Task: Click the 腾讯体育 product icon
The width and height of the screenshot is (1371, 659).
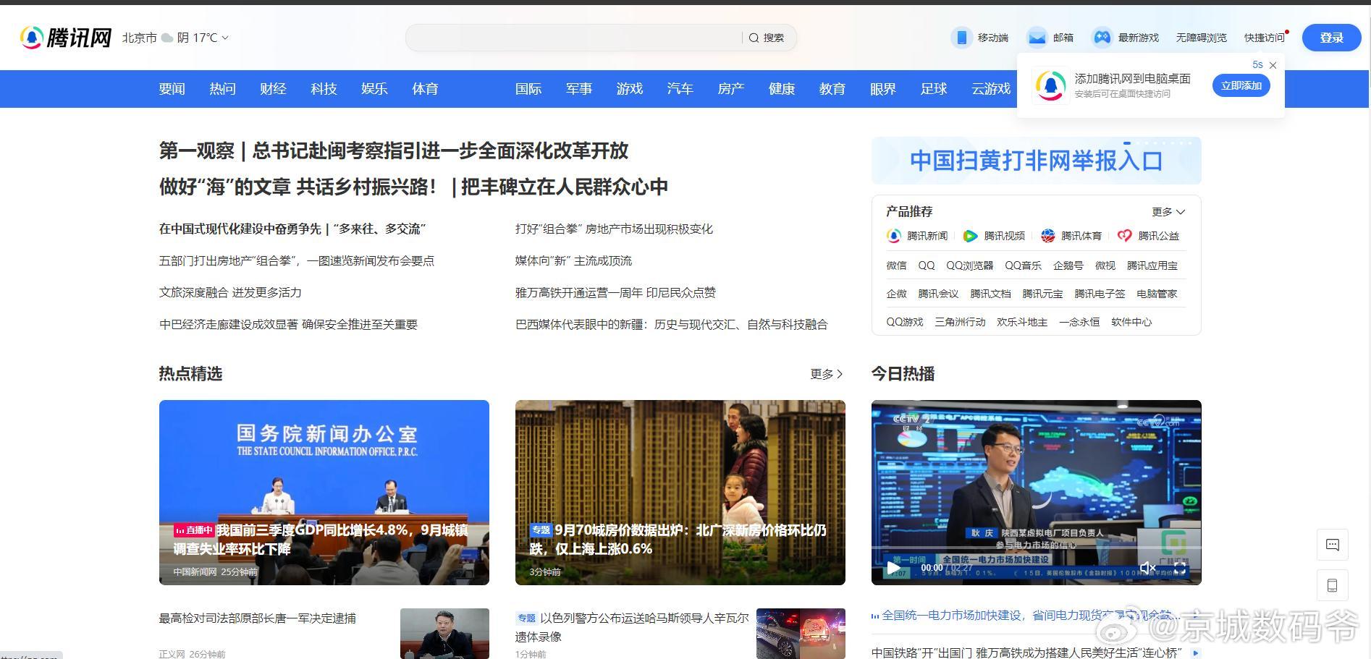Action: (x=1047, y=236)
